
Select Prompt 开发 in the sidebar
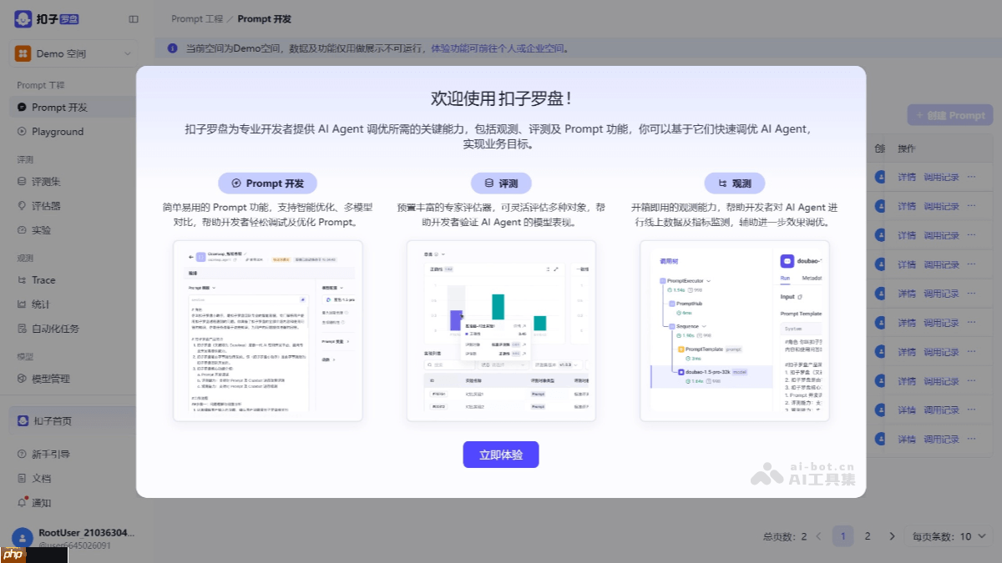tap(58, 107)
